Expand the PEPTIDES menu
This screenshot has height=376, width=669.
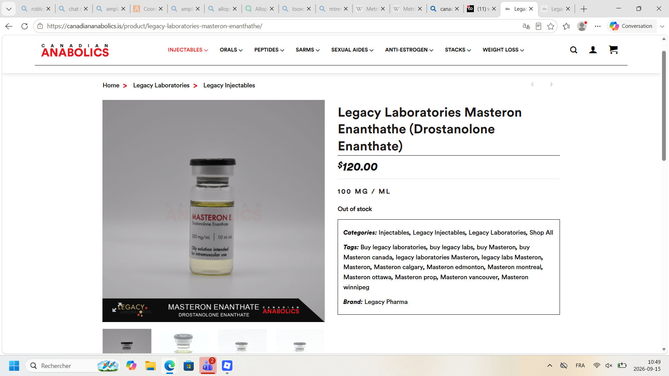click(x=269, y=50)
